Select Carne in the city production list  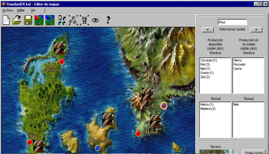(237, 69)
